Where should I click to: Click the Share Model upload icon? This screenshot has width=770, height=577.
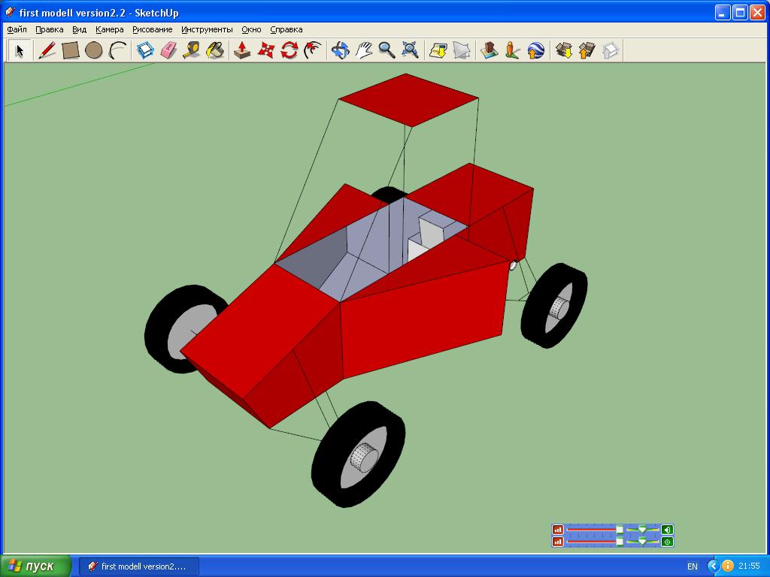pos(587,50)
